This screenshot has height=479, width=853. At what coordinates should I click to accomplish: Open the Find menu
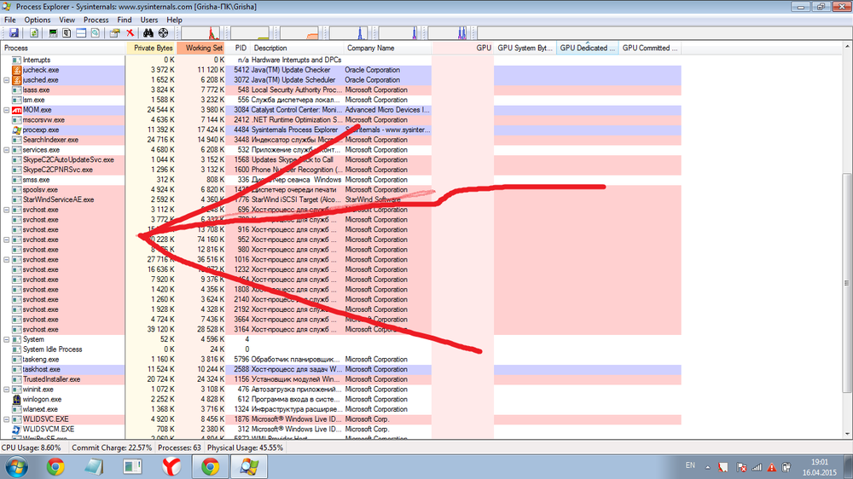click(125, 20)
